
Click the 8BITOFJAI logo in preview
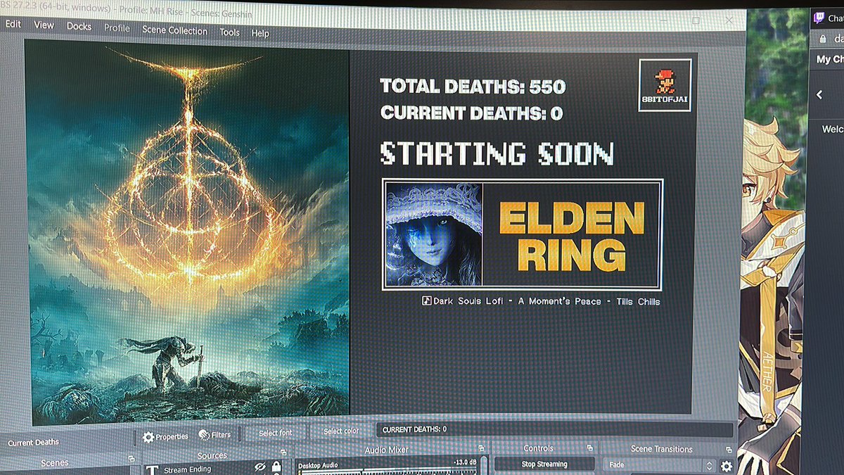(x=665, y=84)
